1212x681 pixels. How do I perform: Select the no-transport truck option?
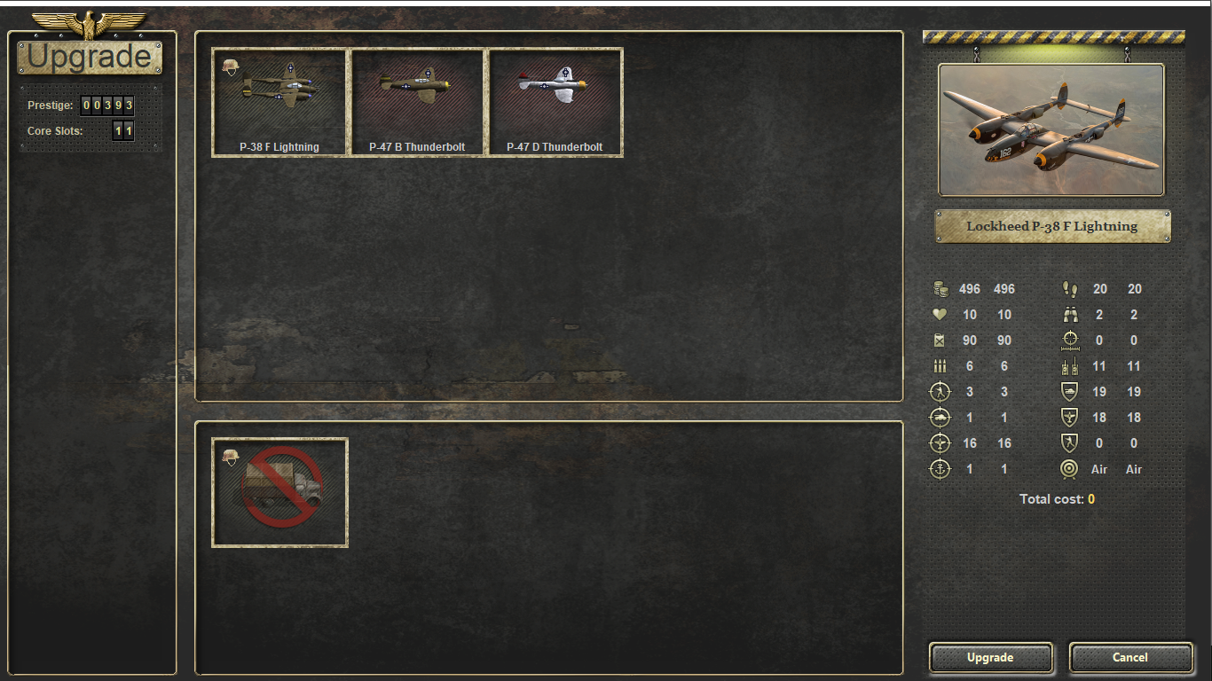(279, 493)
